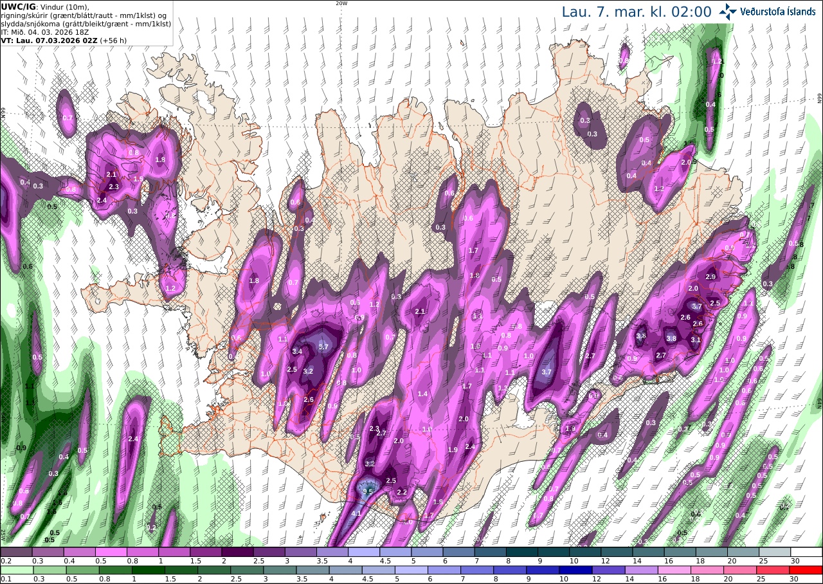Viewport: 823px width, 584px height.
Task: Pick white snow scale swatch above 30
Action: coord(806,552)
